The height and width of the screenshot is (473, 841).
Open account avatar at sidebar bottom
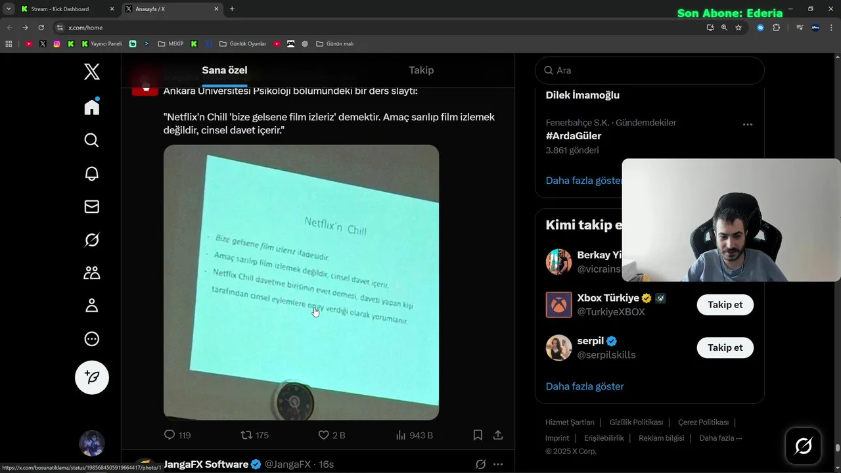tap(92, 443)
